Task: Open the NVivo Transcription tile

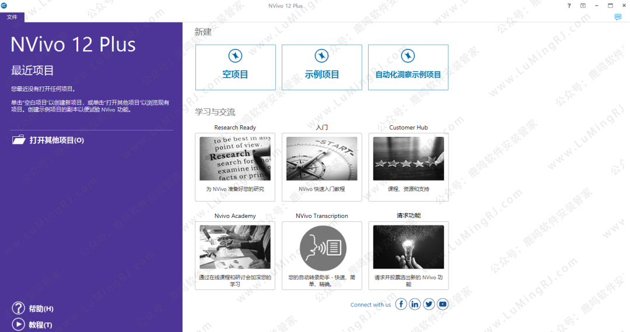Action: pyautogui.click(x=321, y=248)
